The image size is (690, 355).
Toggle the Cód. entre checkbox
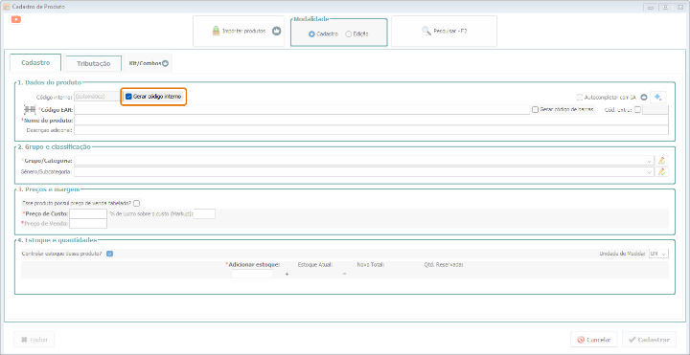(x=637, y=110)
